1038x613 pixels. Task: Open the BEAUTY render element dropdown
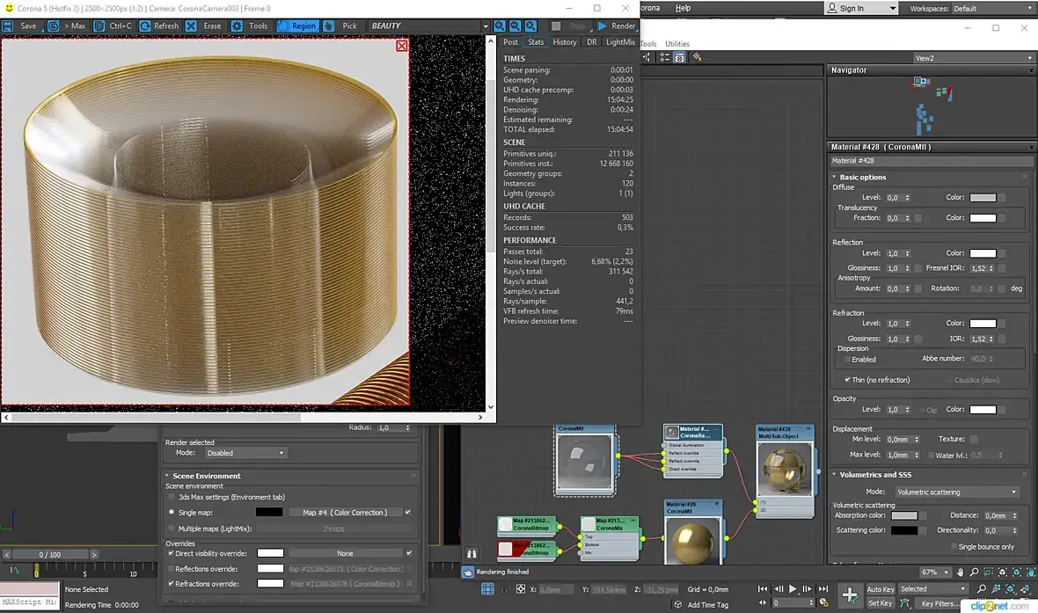[428, 26]
